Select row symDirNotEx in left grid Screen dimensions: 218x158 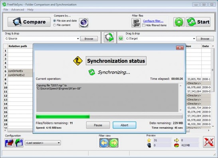(20, 71)
